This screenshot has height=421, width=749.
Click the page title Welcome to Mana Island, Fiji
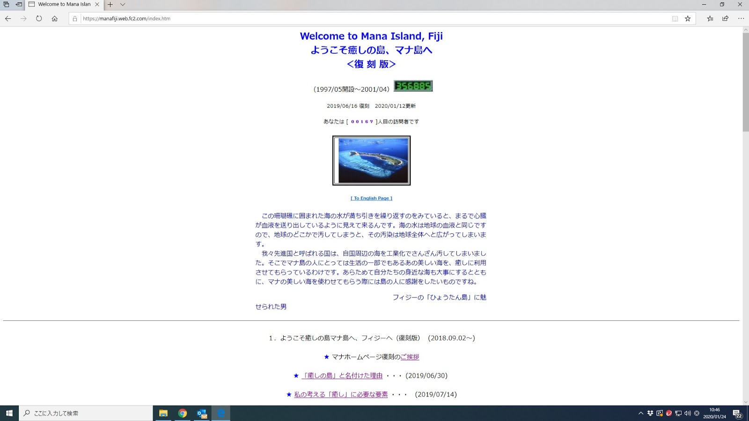point(371,36)
